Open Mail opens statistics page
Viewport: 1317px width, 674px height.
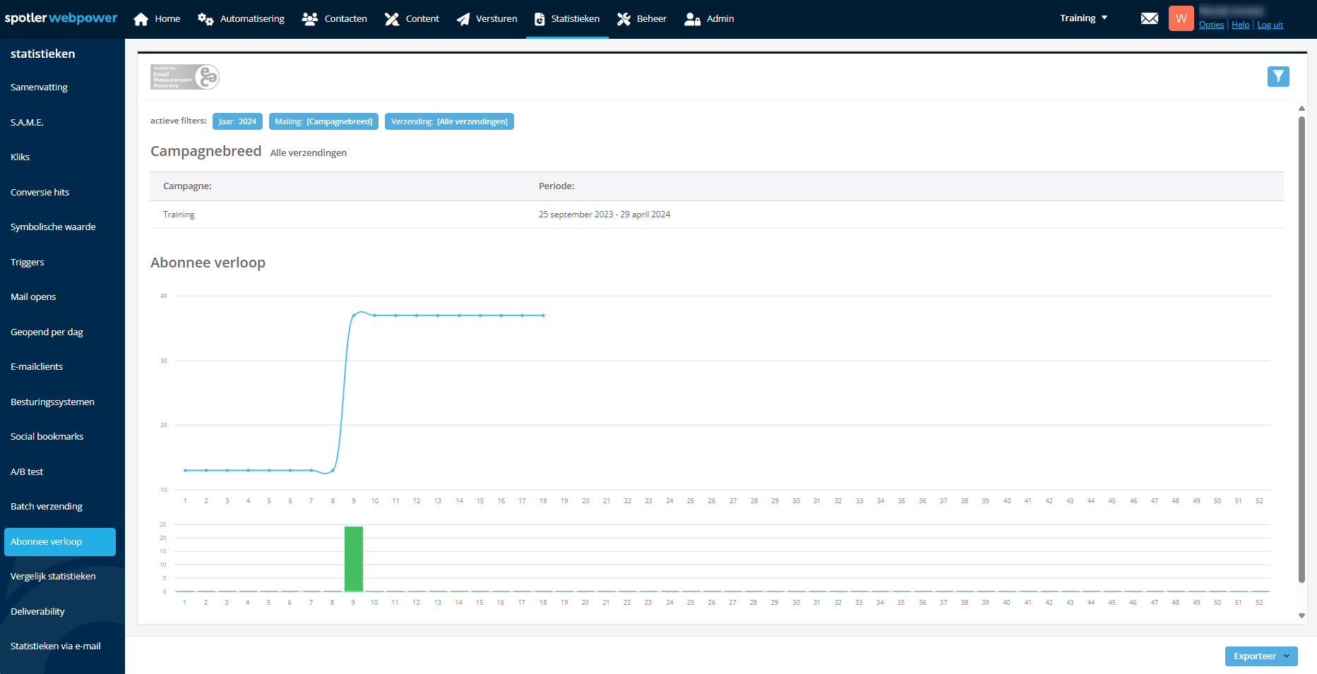33,297
